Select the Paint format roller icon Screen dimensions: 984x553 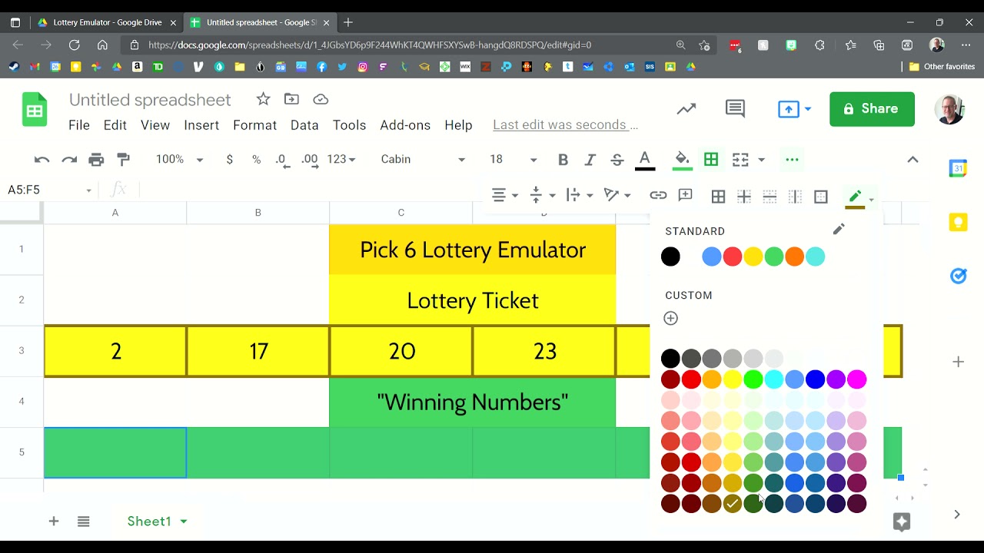point(123,160)
